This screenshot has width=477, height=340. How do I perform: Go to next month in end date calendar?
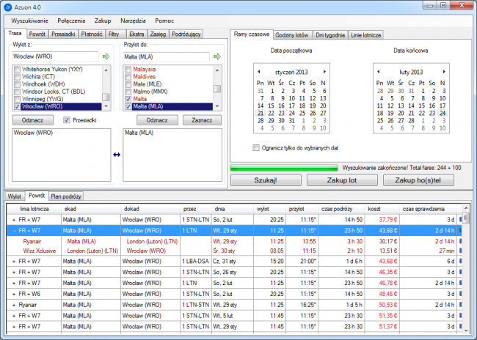[x=443, y=72]
